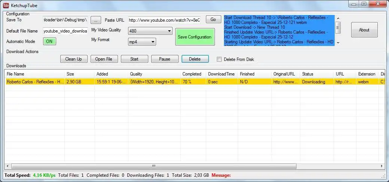The width and height of the screenshot is (389, 182).
Task: Click the KetchupTube app icon in title bar
Action: (x=6, y=5)
